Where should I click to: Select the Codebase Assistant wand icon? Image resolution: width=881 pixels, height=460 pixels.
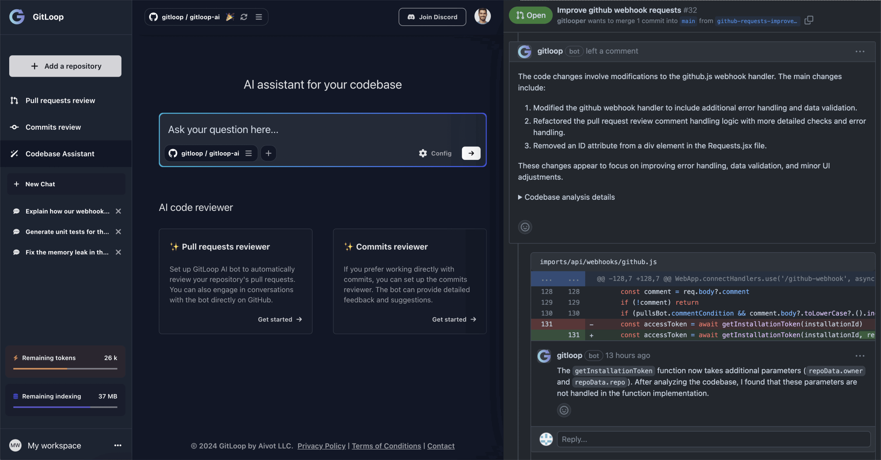[14, 153]
